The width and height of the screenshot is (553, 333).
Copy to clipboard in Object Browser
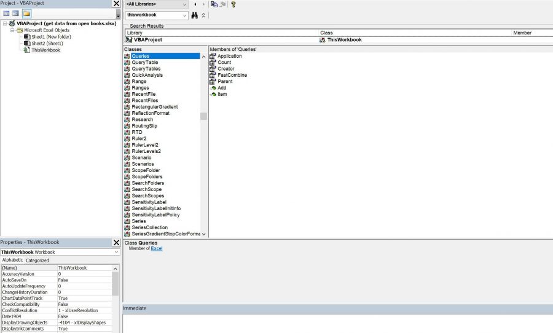214,4
